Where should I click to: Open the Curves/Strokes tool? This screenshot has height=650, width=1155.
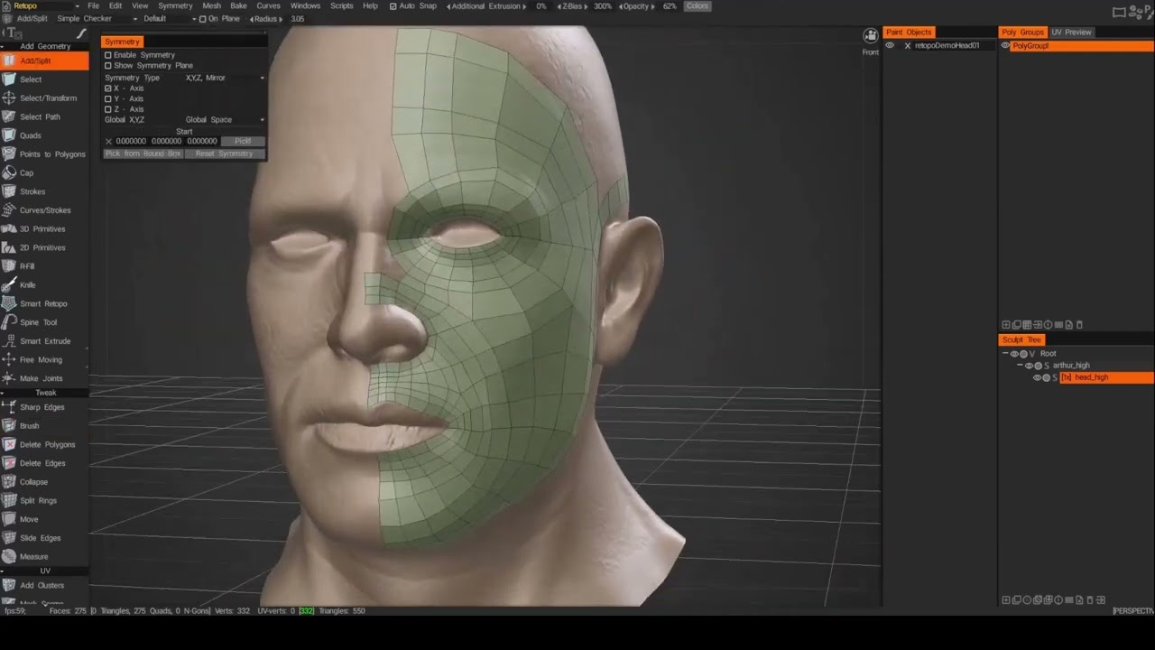pos(44,210)
